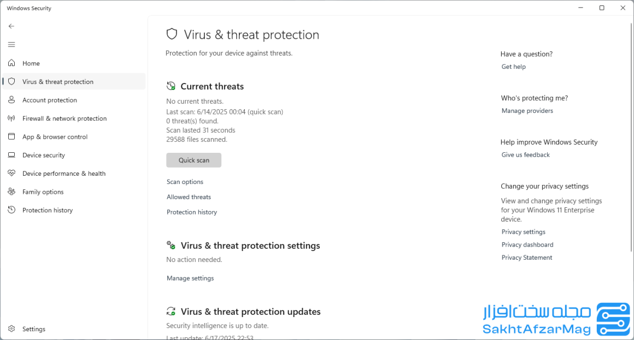
Task: Start a Quick scan
Action: click(193, 160)
